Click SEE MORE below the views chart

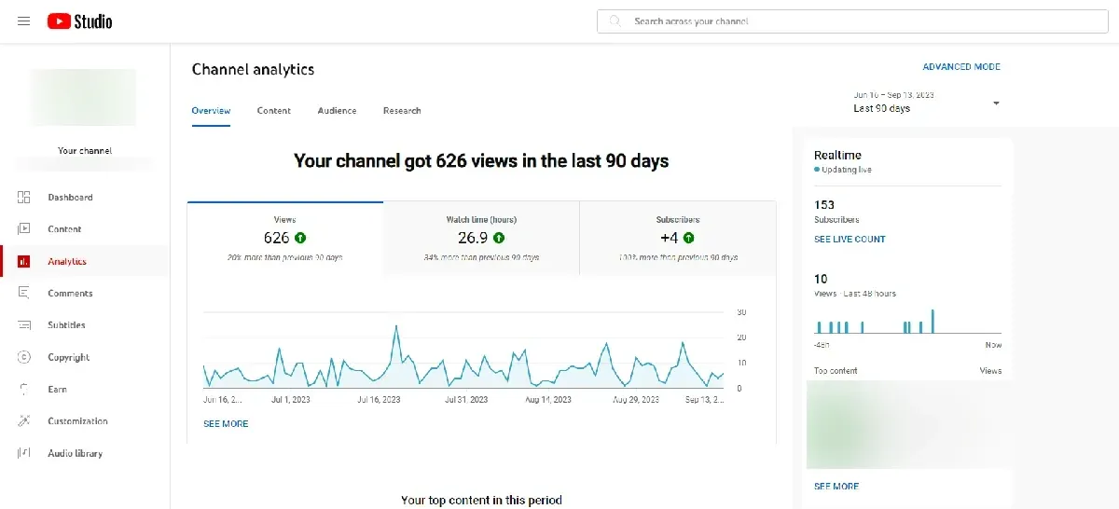point(226,424)
